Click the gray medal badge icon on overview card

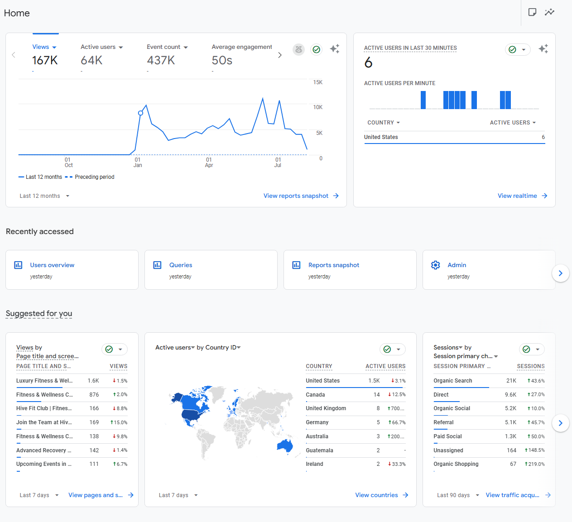point(298,49)
